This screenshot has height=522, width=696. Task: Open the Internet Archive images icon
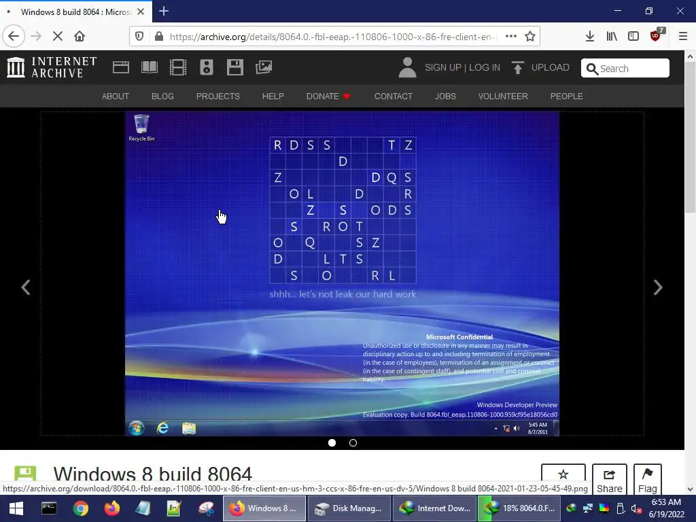point(263,67)
